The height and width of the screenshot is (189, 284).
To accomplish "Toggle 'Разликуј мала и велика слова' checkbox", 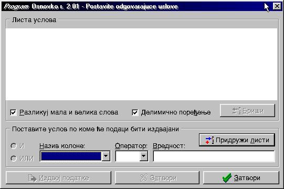I will (14, 112).
